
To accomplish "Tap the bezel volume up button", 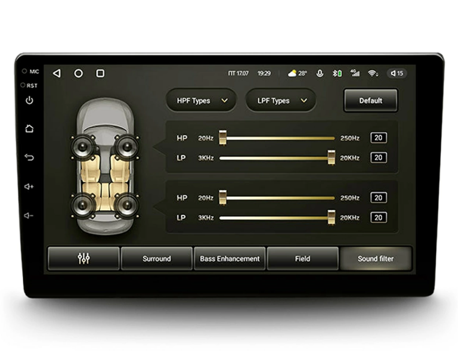I will tap(29, 186).
